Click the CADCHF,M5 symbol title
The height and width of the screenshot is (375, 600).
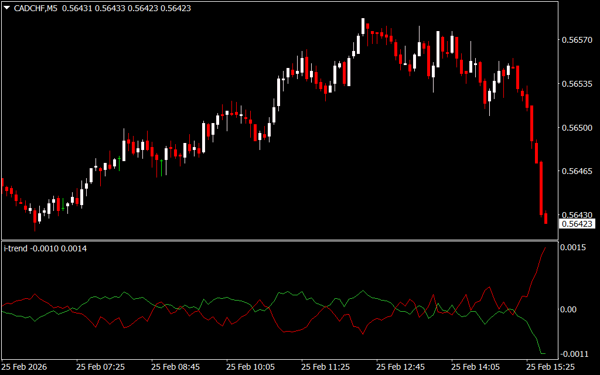tap(35, 8)
